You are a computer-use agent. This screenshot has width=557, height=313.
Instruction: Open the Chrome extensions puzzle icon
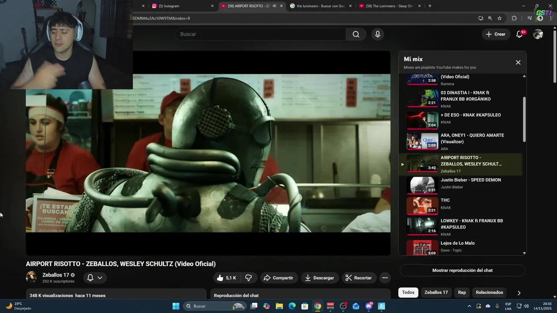click(x=514, y=18)
